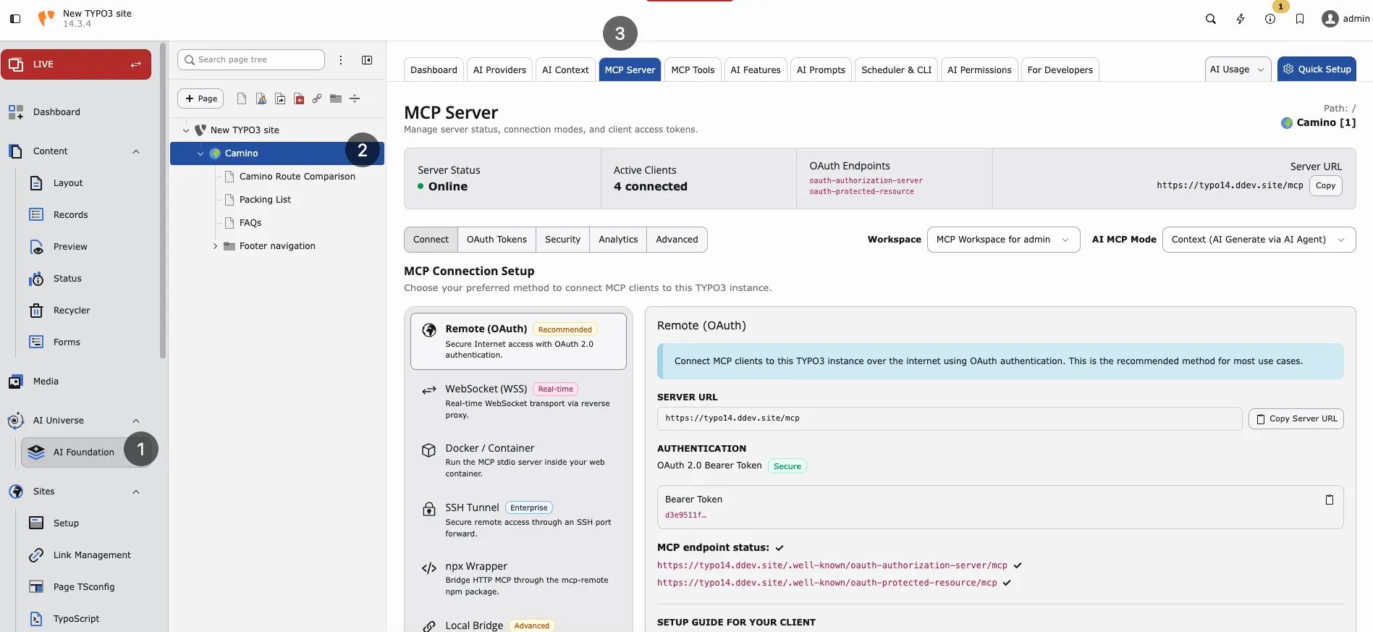
Task: Open page tree options three-dot menu
Action: tap(341, 60)
